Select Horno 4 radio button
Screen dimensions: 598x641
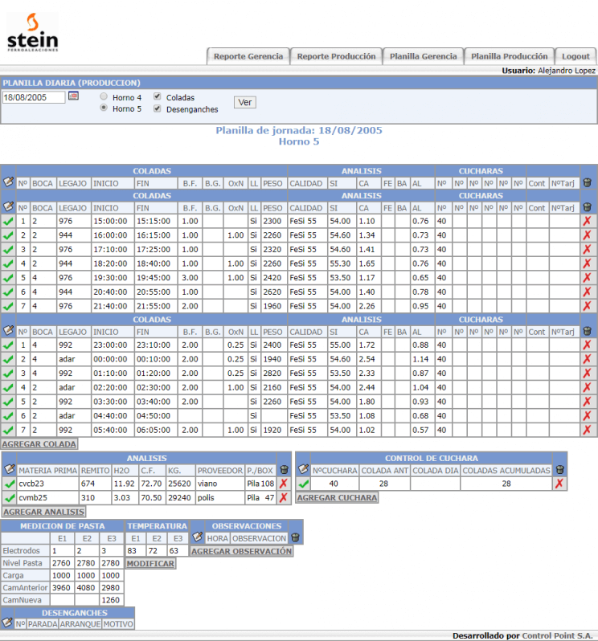click(x=104, y=96)
